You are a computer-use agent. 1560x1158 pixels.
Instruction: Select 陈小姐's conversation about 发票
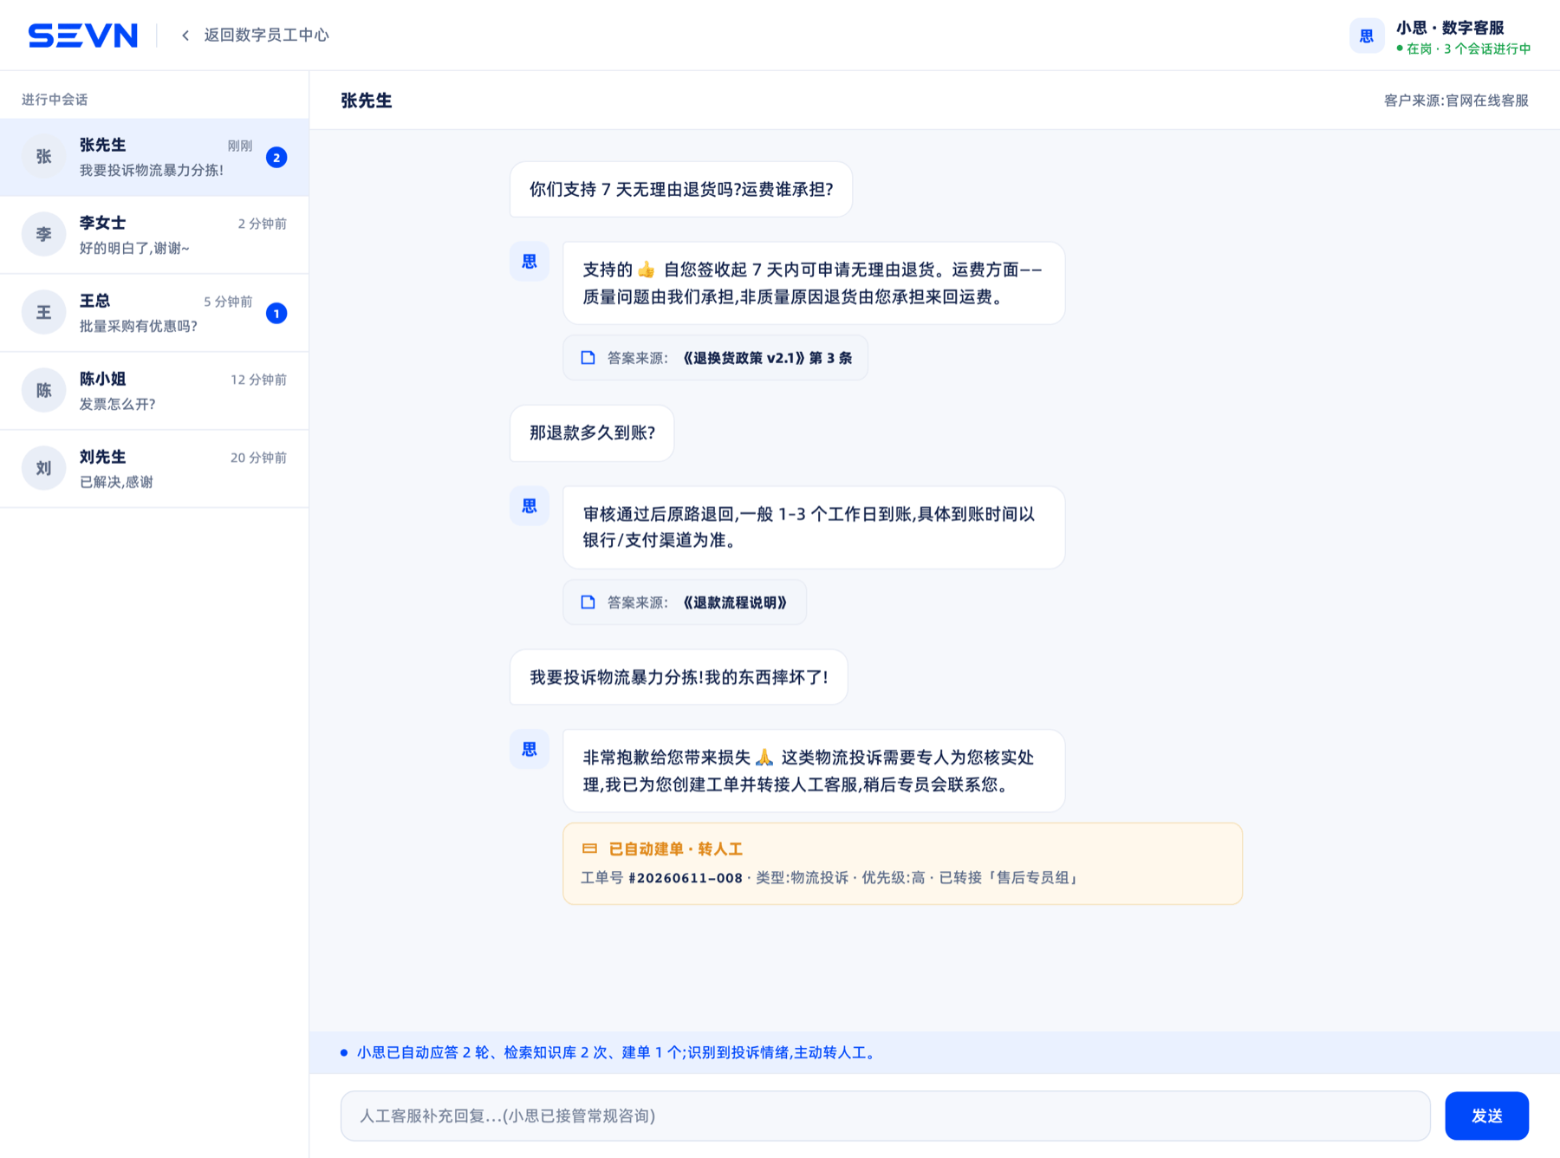click(154, 391)
